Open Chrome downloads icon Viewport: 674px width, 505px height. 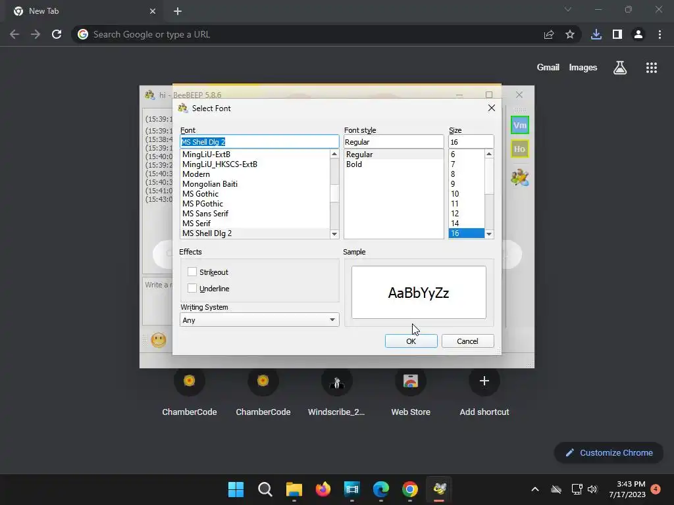point(596,34)
